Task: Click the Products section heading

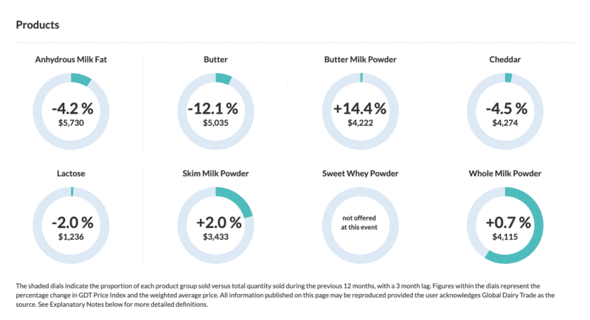Action: click(38, 24)
